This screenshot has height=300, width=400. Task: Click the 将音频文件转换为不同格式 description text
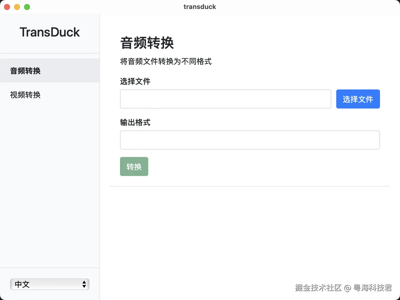166,62
